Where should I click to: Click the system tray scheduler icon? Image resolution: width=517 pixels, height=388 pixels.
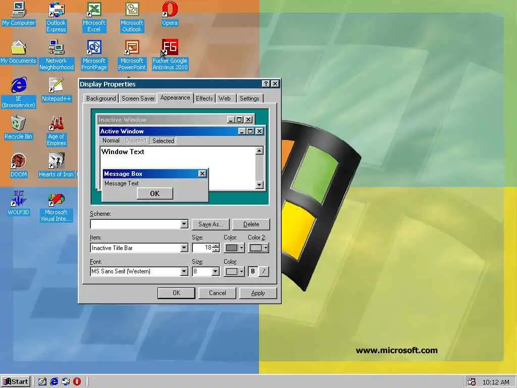click(472, 382)
